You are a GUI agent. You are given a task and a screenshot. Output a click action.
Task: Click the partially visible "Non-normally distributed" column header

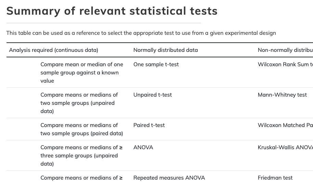click(285, 50)
